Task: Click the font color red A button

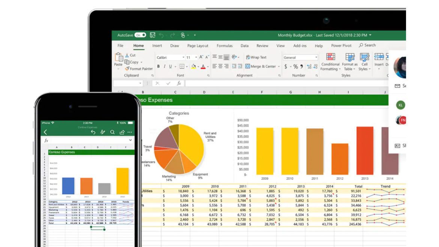Action: point(203,66)
